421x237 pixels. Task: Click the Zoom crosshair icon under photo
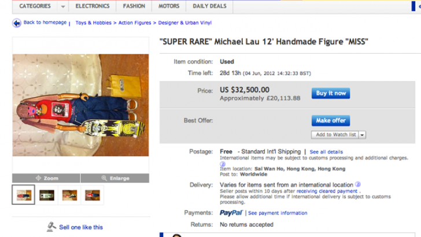38,178
